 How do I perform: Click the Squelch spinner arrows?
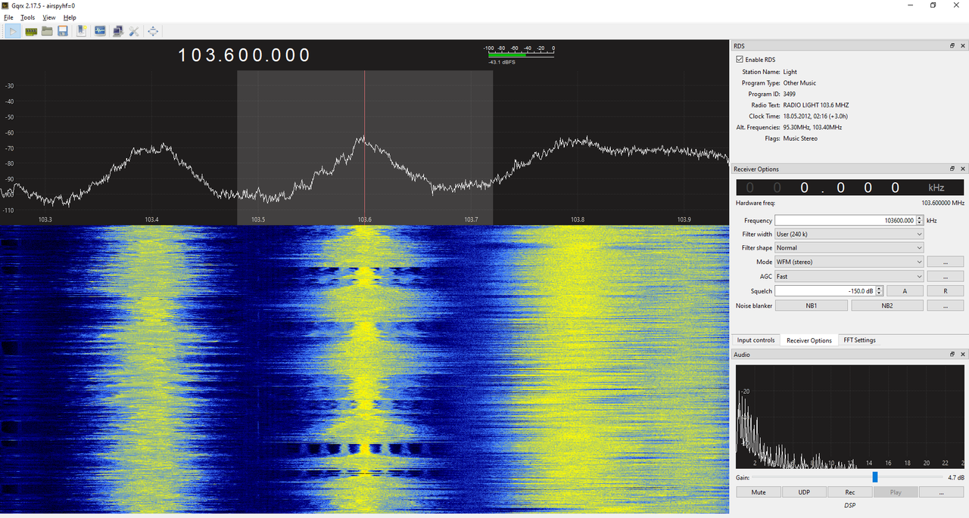(878, 290)
